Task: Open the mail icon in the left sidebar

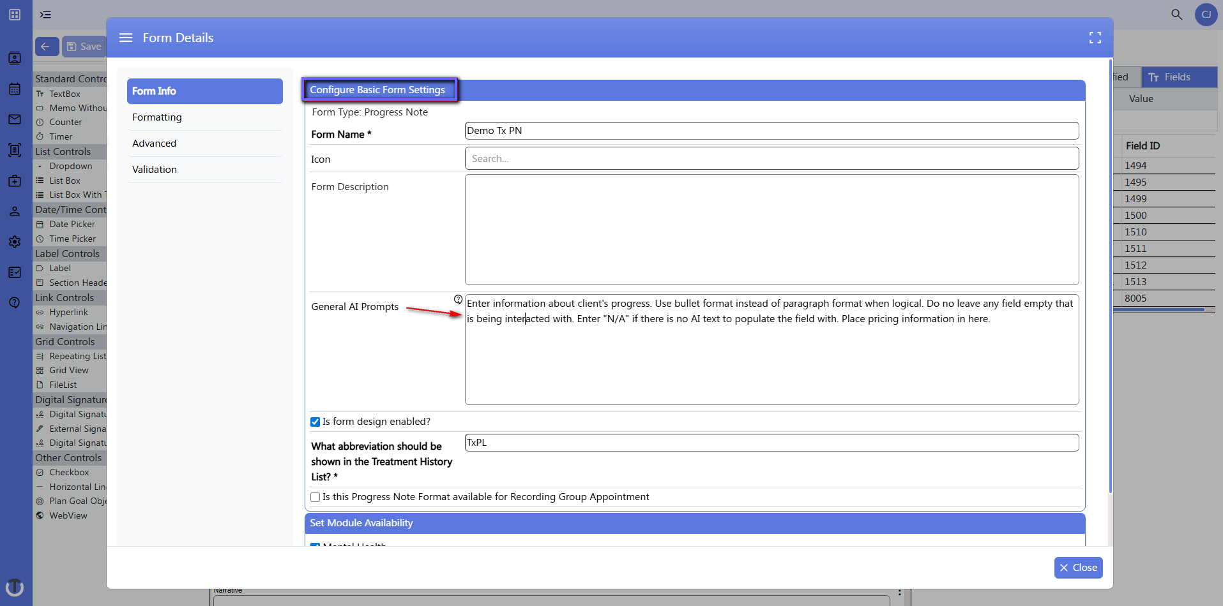Action: click(14, 119)
